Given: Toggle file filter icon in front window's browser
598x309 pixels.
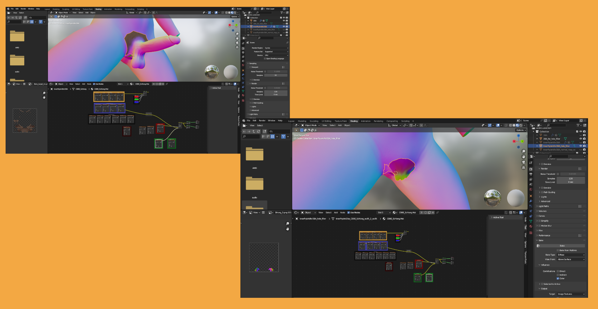Looking at the screenshot, I should (x=283, y=136).
